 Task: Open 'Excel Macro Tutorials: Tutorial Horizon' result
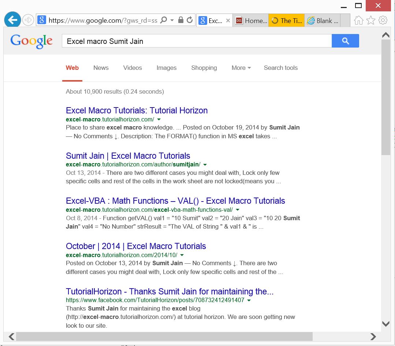pos(137,110)
